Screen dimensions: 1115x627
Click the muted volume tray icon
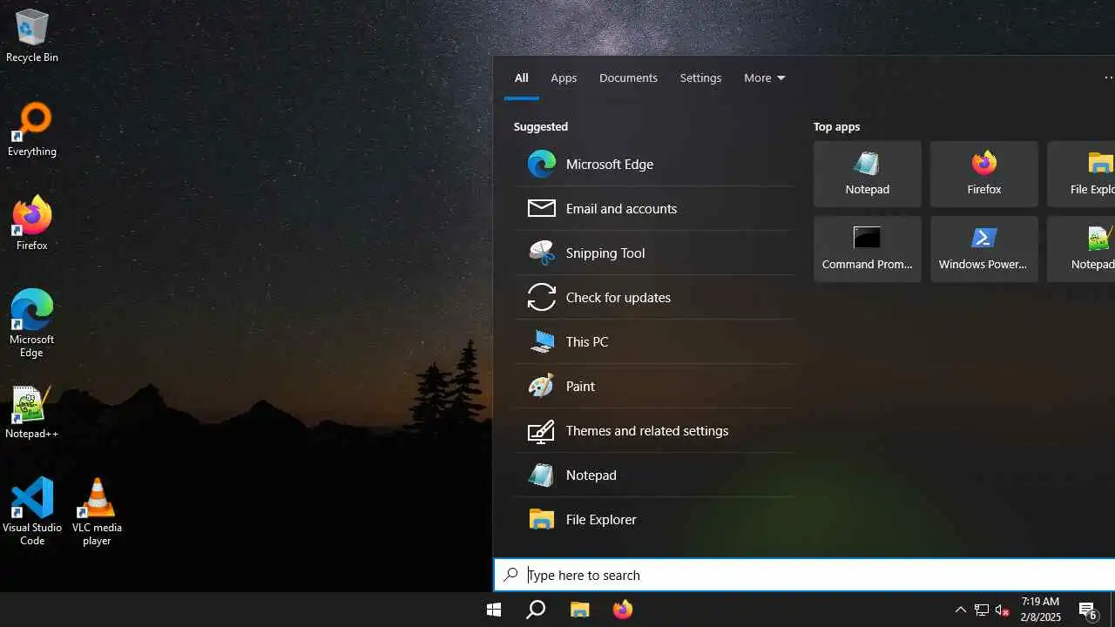[1003, 610]
